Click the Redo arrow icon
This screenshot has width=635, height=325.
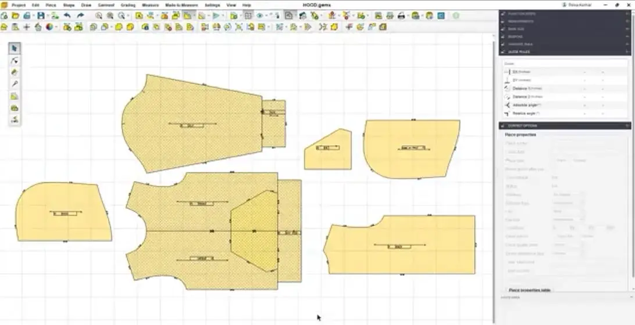80,16
